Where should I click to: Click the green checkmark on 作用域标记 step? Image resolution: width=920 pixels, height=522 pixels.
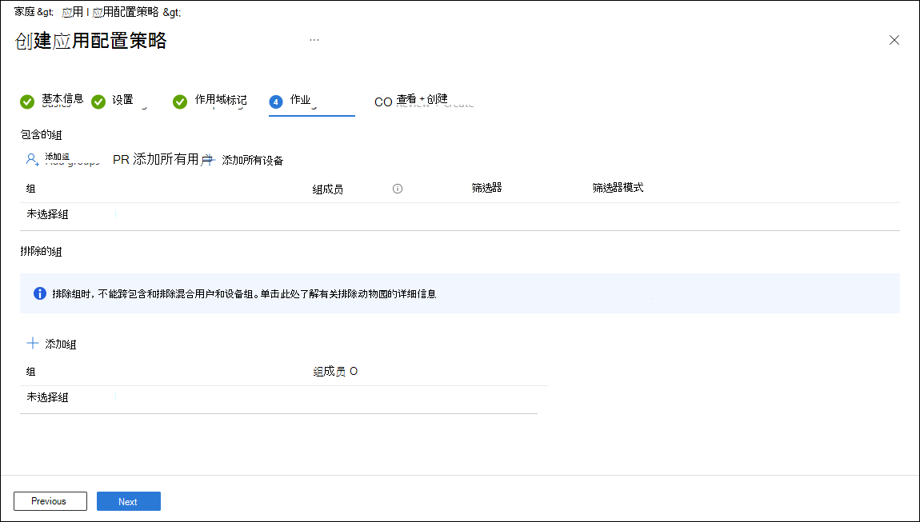179,102
